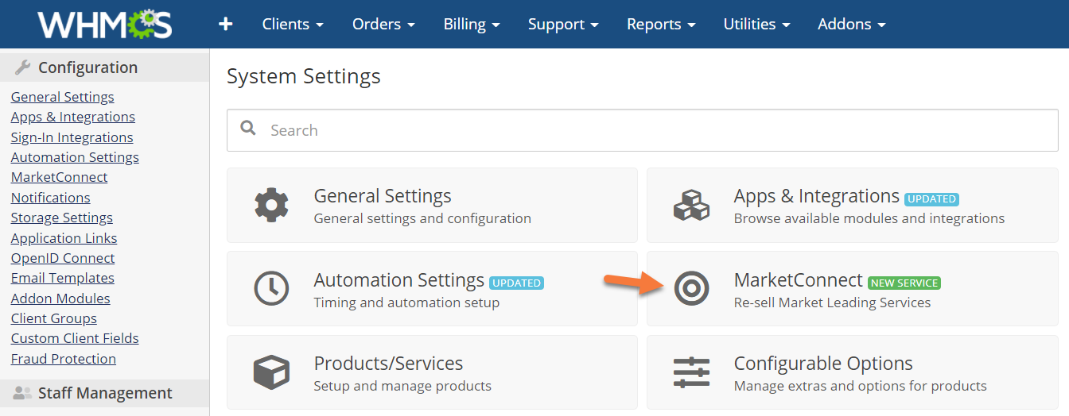Screen dimensions: 1069x416
Task: Open the Support menu
Action: click(x=563, y=25)
